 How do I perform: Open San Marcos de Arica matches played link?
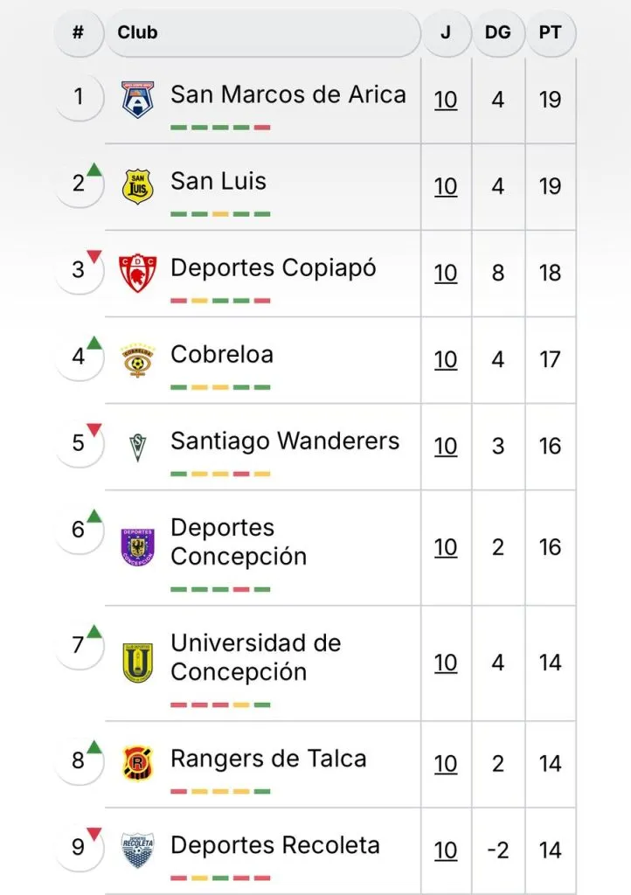(446, 100)
